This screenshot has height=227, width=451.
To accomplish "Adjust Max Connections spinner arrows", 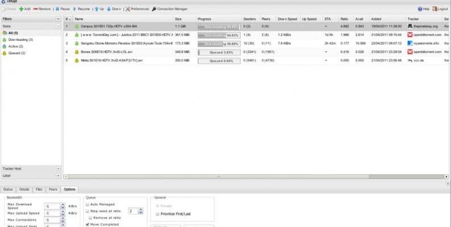I will [63, 220].
